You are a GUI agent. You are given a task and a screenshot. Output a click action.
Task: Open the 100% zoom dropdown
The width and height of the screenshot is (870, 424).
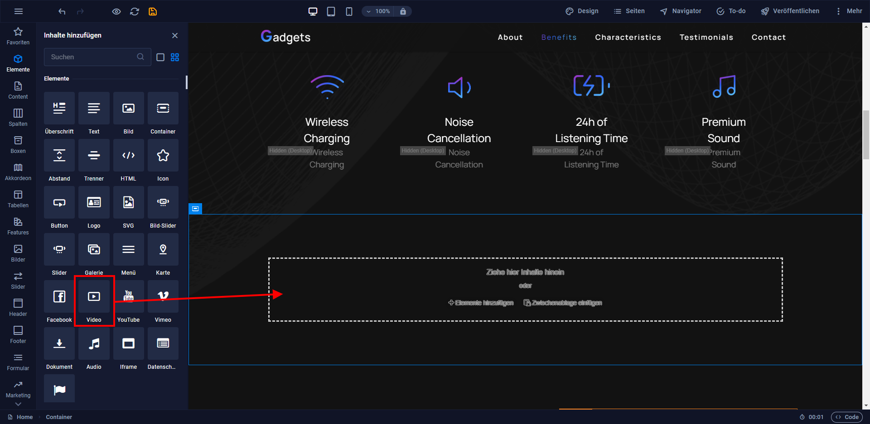378,11
